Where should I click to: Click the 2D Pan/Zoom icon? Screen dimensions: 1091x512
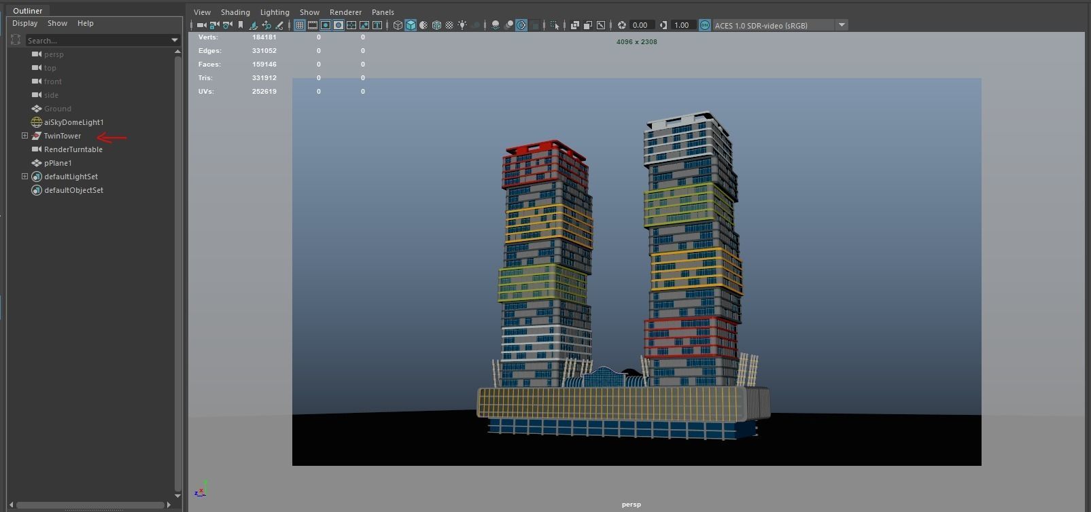(x=266, y=25)
